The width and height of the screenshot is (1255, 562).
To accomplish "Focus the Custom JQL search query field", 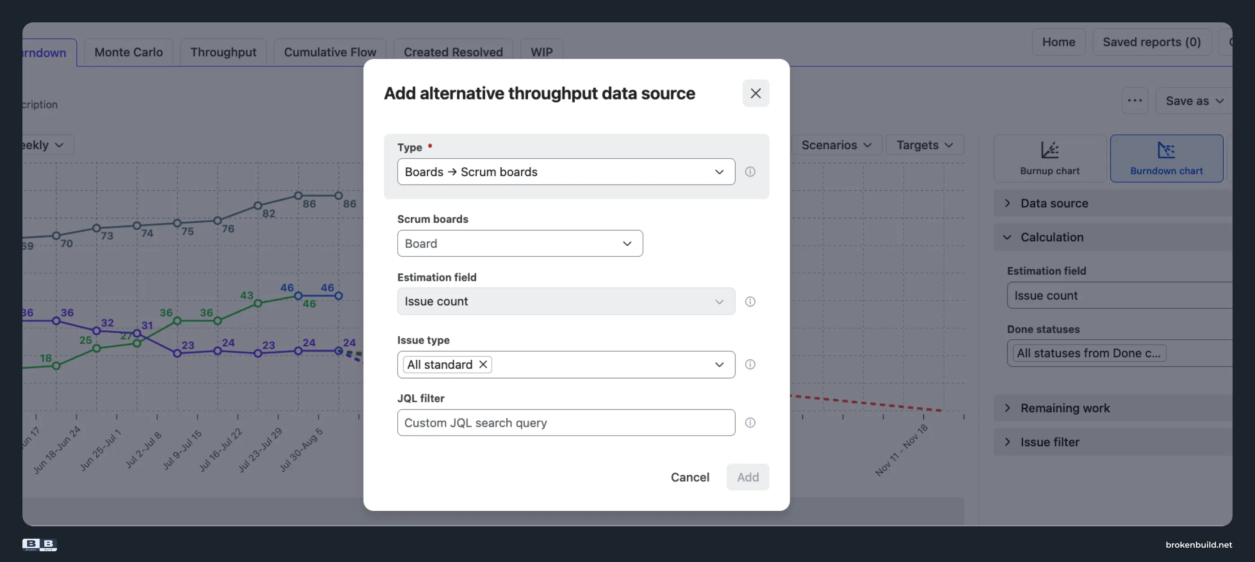I will point(566,422).
